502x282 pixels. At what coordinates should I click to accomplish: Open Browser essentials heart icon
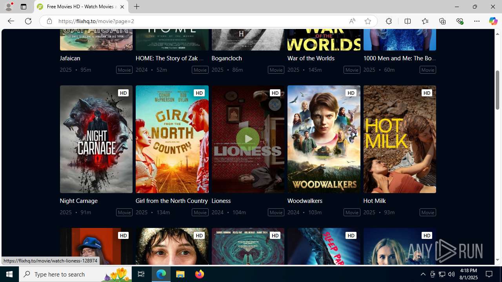[460, 21]
